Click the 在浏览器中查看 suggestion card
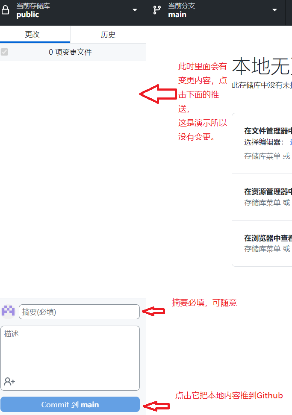The height and width of the screenshot is (415, 292). pyautogui.click(x=262, y=243)
